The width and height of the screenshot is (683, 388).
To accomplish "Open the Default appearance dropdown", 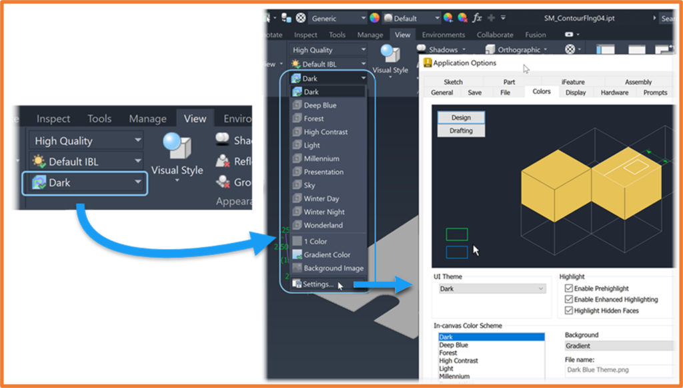I will tap(412, 18).
